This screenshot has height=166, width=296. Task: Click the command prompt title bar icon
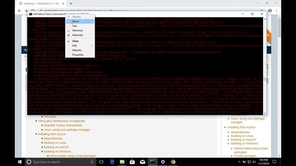coord(31,14)
